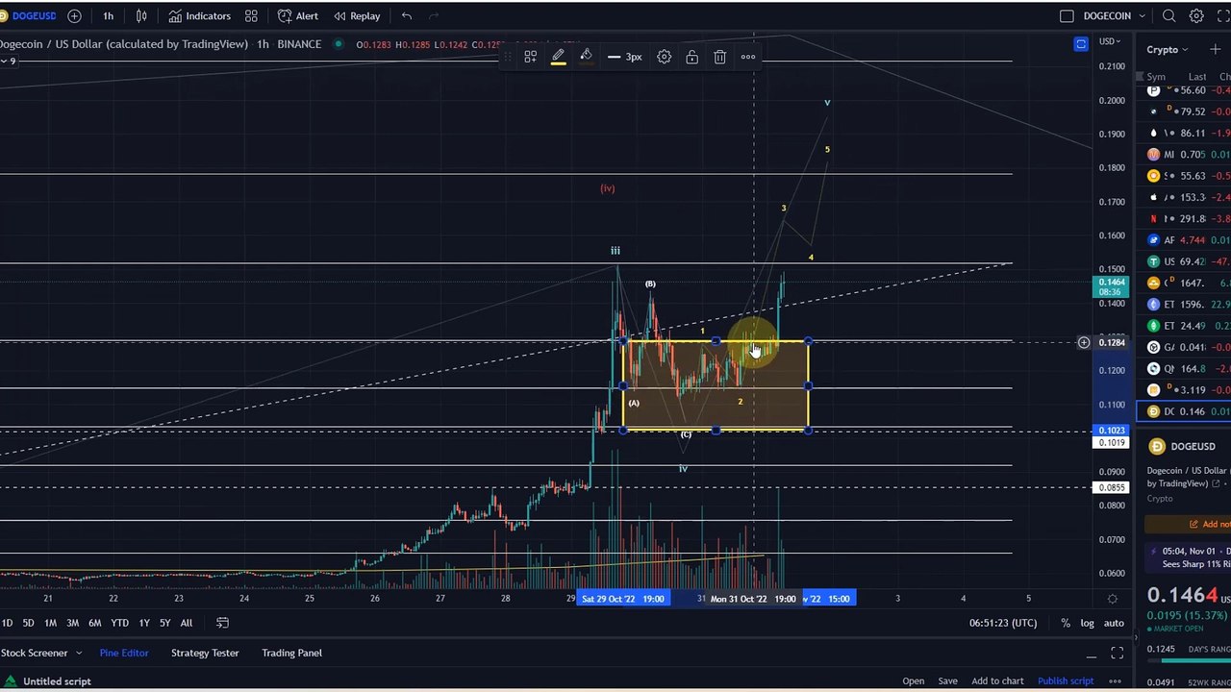Open the timezone clock 06:51:23 (UTC)
Image resolution: width=1231 pixels, height=692 pixels.
(x=1003, y=623)
